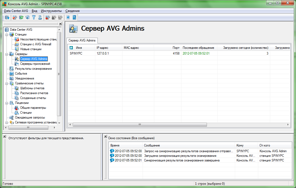Click the server table scroll right arrow

point(288,125)
